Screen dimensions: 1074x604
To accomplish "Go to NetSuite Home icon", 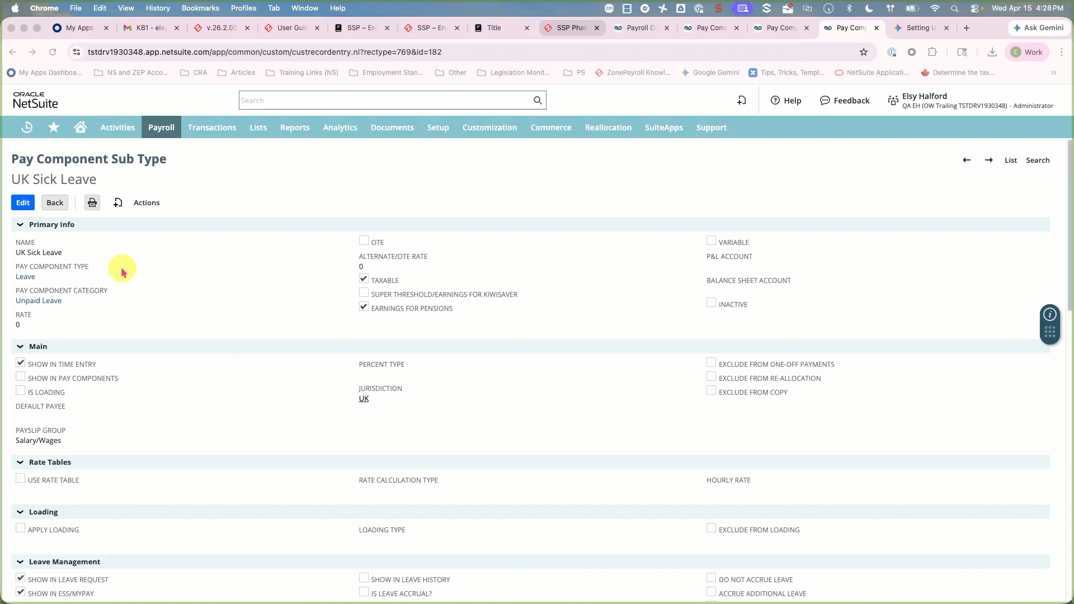I will (x=81, y=128).
